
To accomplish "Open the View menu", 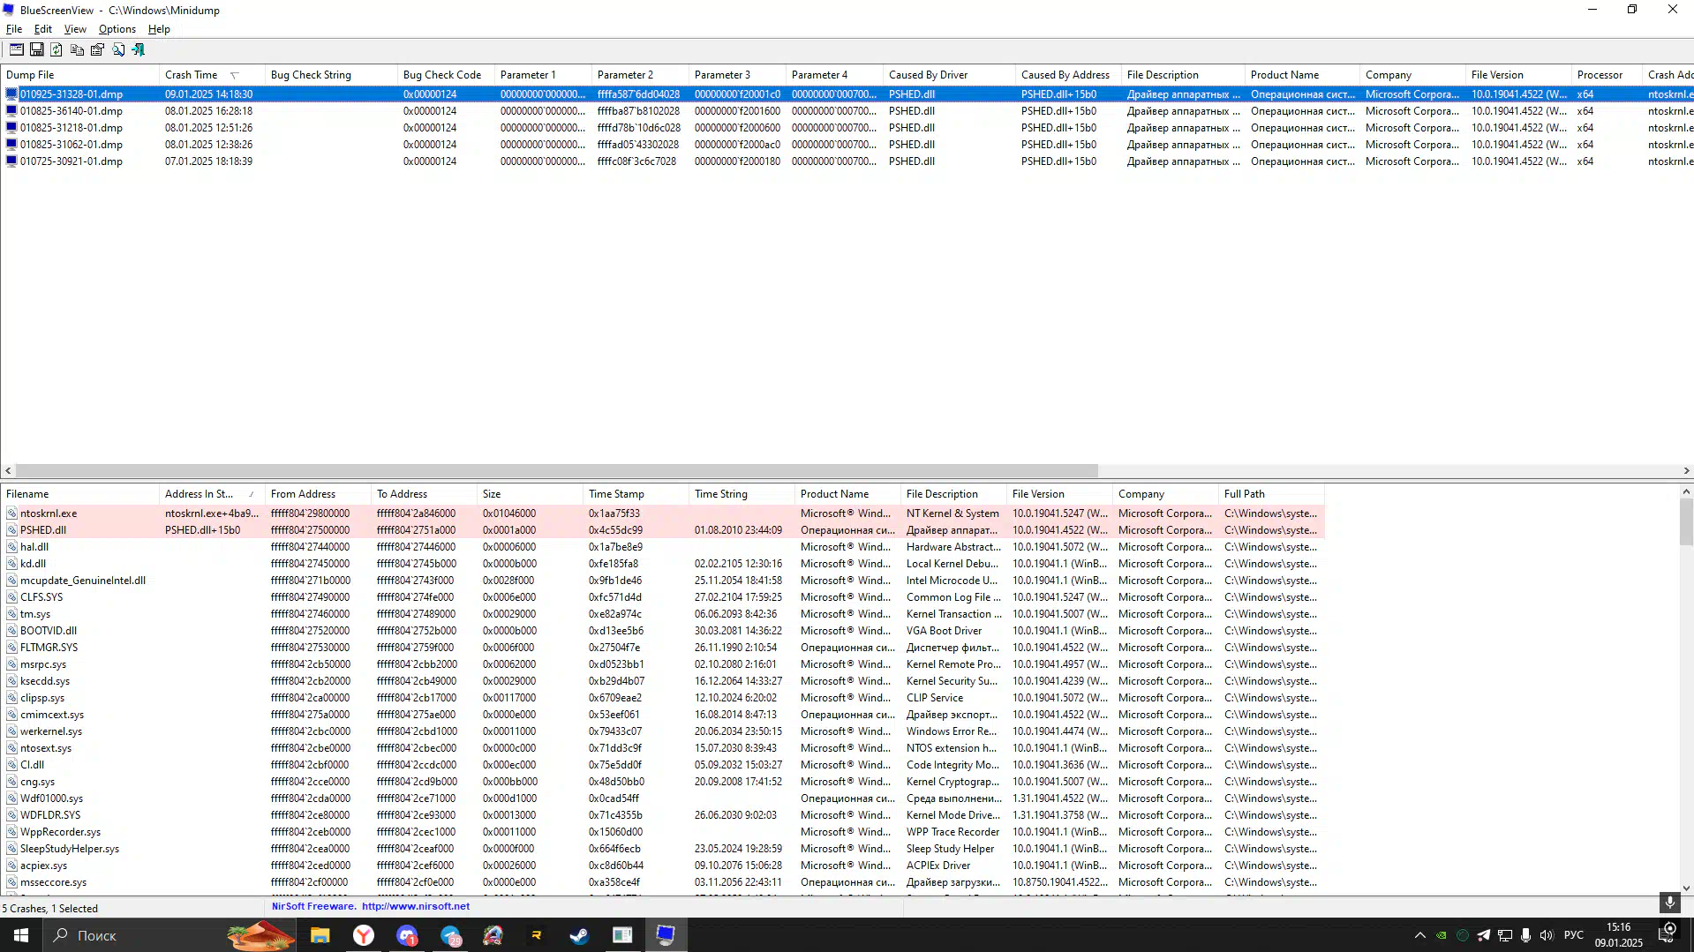I will click(x=75, y=29).
